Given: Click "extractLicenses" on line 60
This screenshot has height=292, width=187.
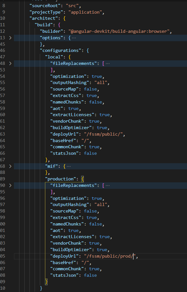Looking at the screenshot, I should click(x=72, y=115).
